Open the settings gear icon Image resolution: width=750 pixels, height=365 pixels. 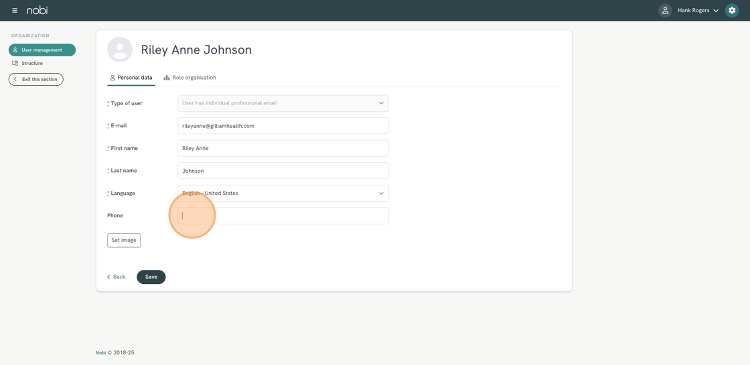tap(732, 11)
